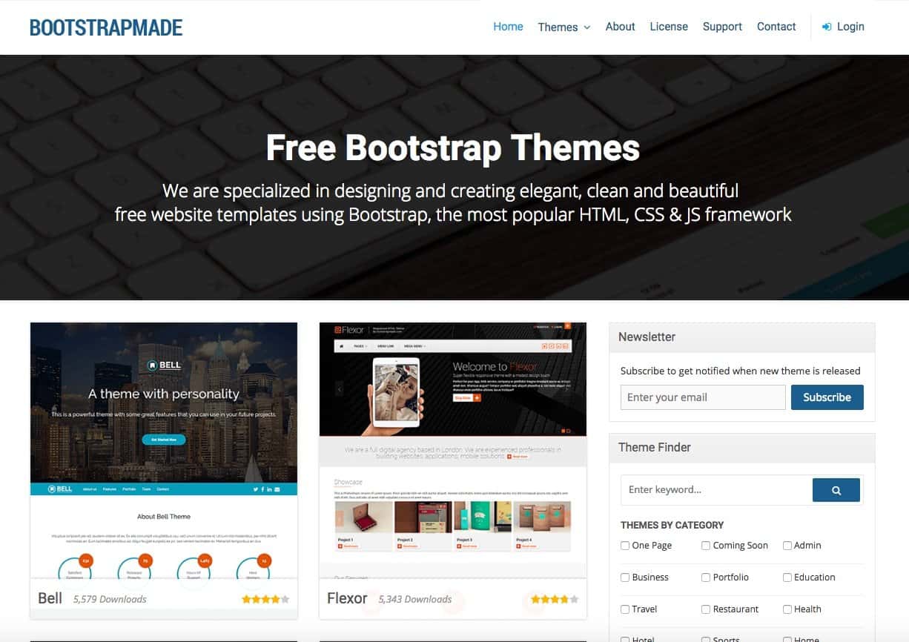This screenshot has height=642, width=909.
Task: Expand the Themes dropdown chevron
Action: point(587,27)
